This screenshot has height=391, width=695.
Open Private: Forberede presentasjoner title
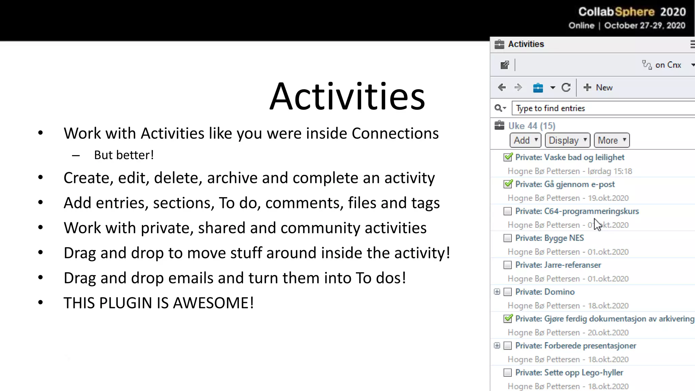tap(576, 346)
